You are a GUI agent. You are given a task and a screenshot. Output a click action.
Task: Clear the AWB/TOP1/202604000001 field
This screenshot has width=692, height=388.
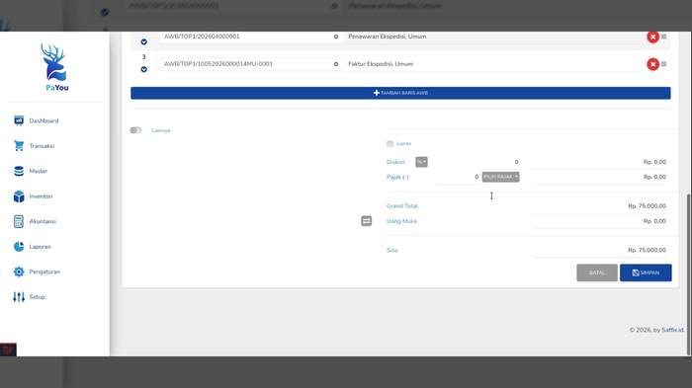(336, 37)
